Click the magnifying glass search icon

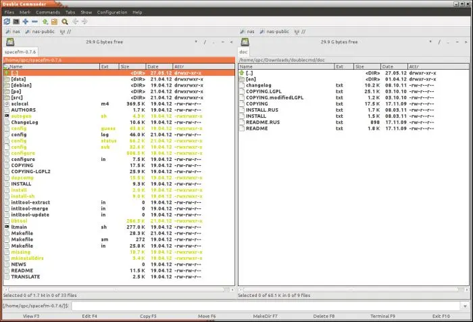65,22
